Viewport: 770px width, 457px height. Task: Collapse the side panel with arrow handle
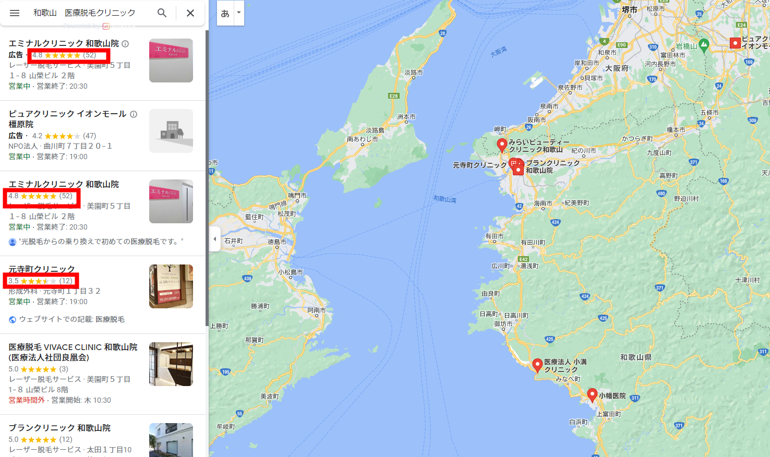(214, 239)
